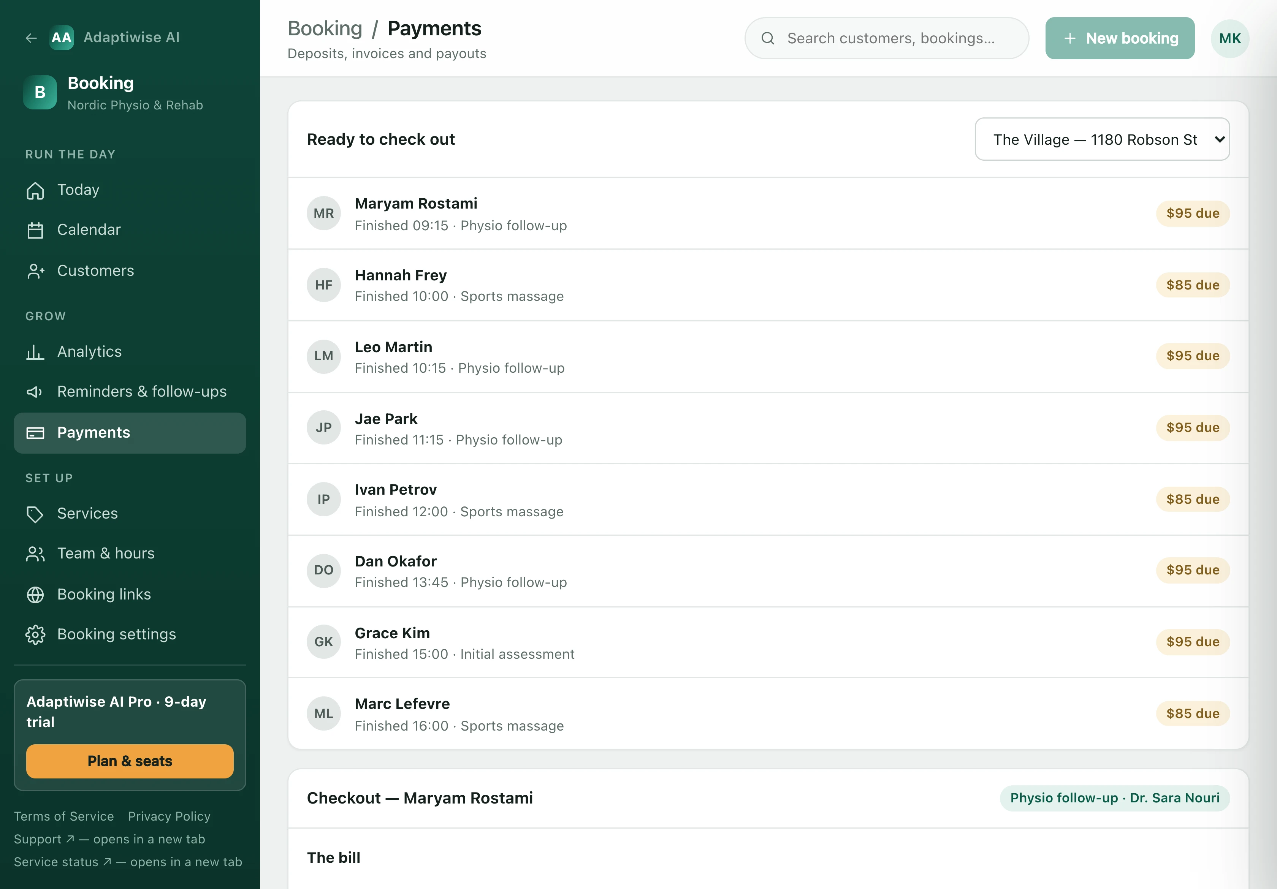Select Payments in the sidebar
Viewport: 1277px width, 889px height.
pyautogui.click(x=130, y=433)
